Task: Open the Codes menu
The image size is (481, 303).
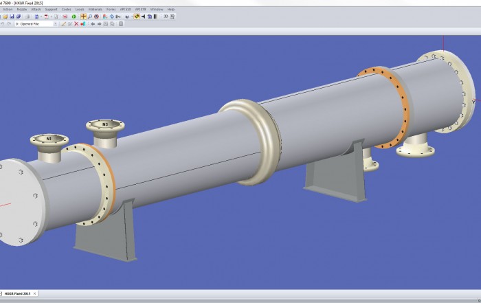Action: (66, 10)
